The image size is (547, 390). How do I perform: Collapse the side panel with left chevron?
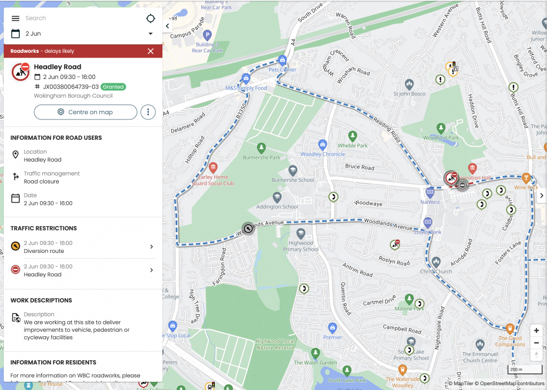(167, 26)
